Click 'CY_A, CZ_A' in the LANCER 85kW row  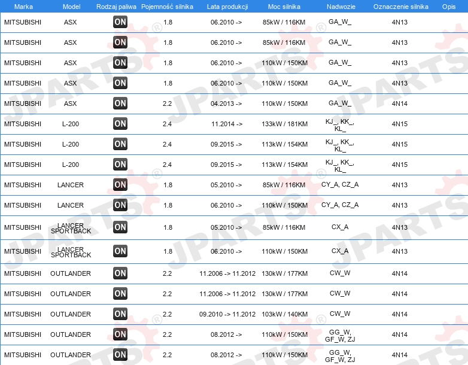[x=340, y=184]
